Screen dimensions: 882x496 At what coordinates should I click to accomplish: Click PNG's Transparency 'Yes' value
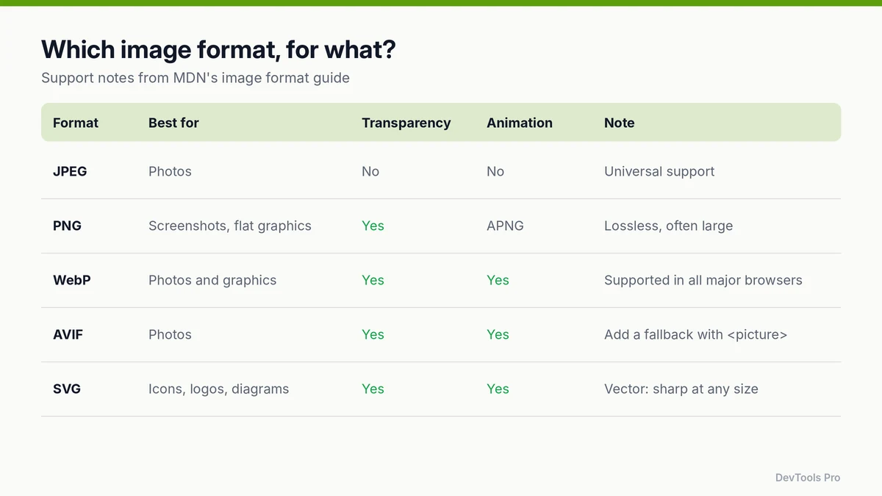click(373, 226)
